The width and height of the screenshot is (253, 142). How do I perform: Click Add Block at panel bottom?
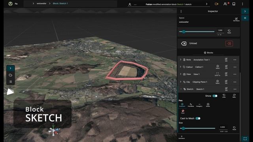click(x=181, y=137)
